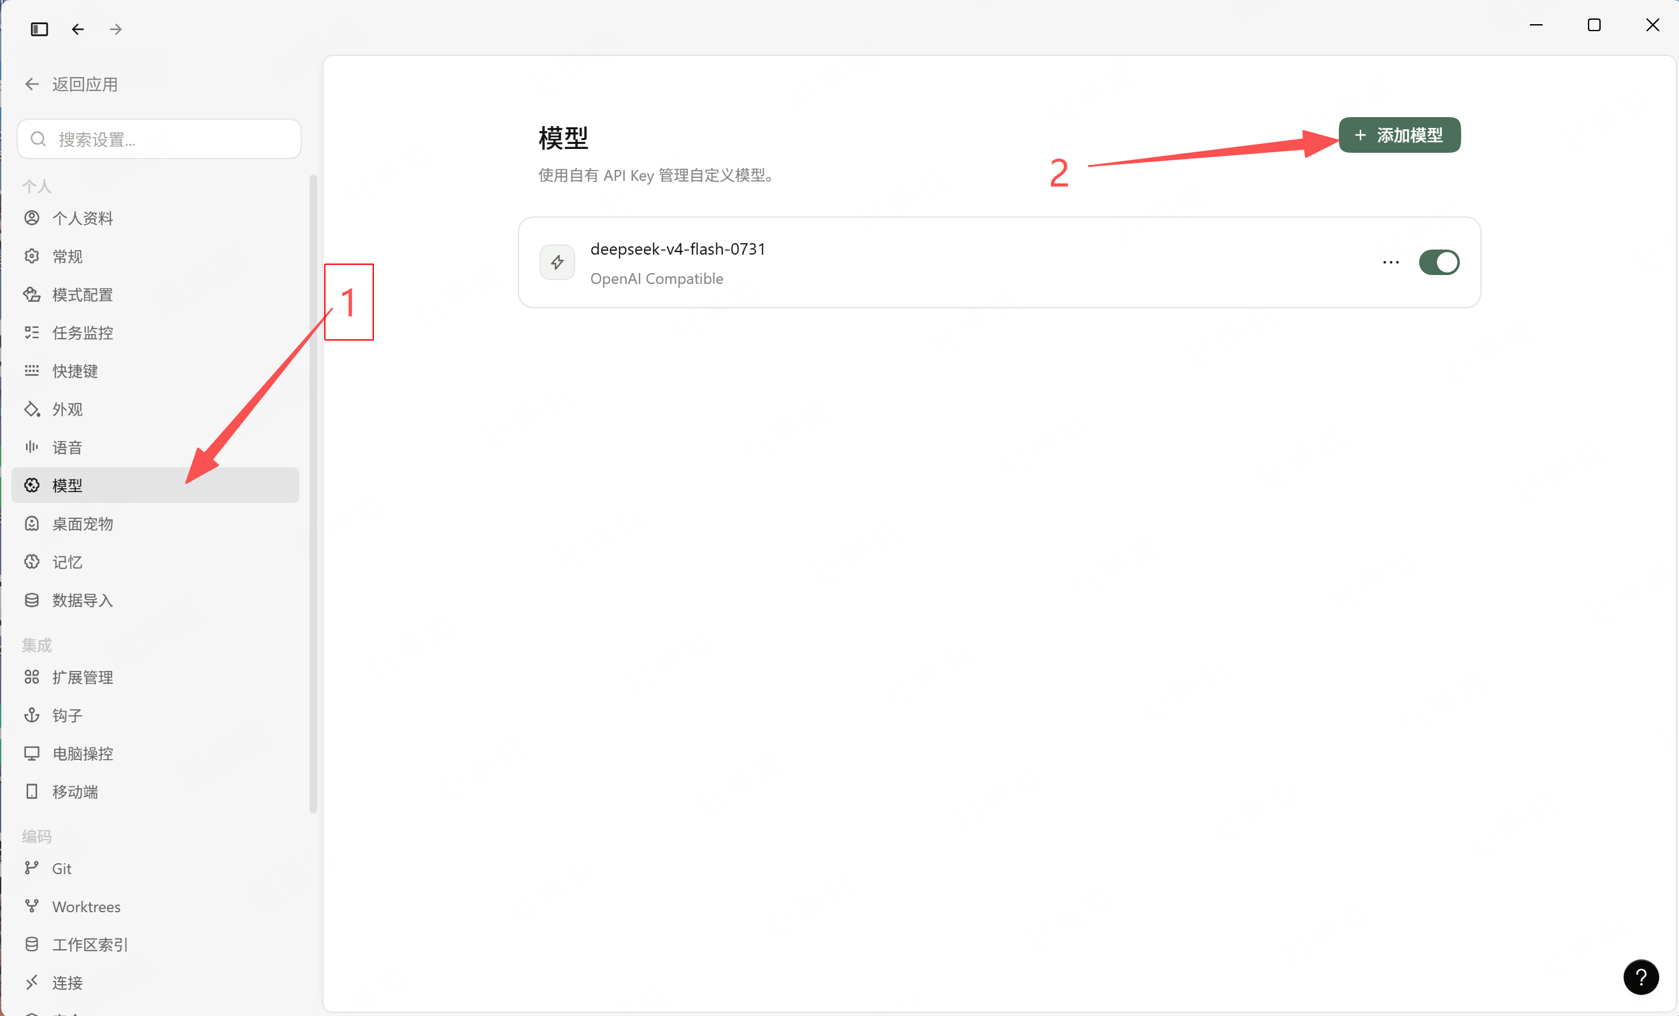Click the deepseek model lightning bolt icon

(557, 262)
